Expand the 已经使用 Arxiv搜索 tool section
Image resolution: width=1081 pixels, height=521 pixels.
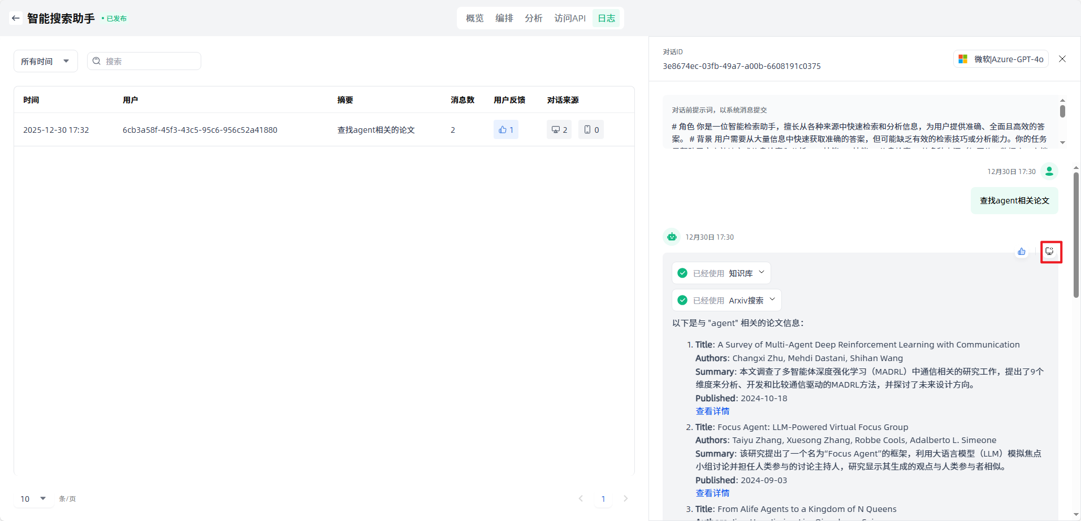[727, 300]
